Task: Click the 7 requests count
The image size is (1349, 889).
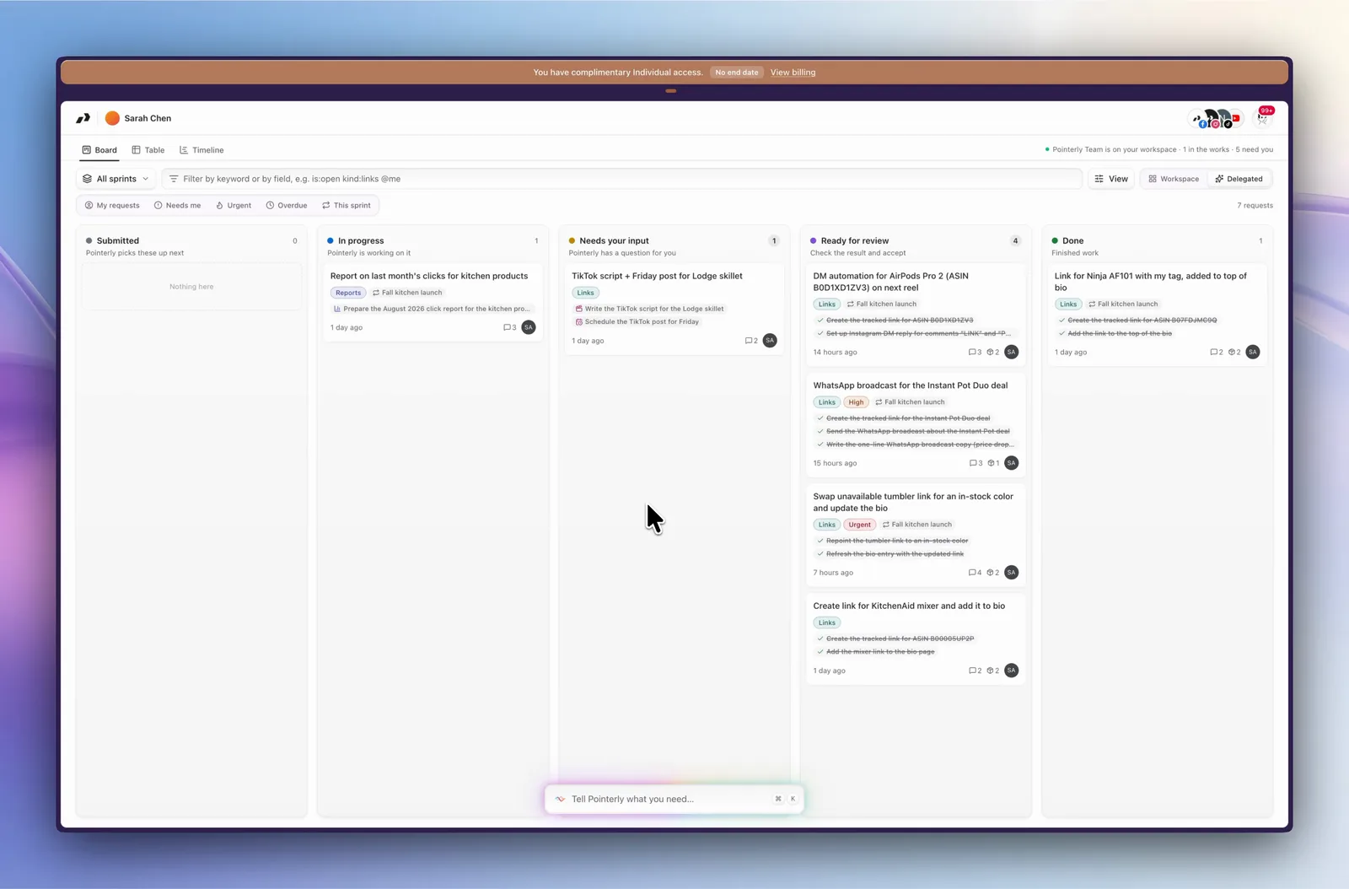Action: (1255, 205)
